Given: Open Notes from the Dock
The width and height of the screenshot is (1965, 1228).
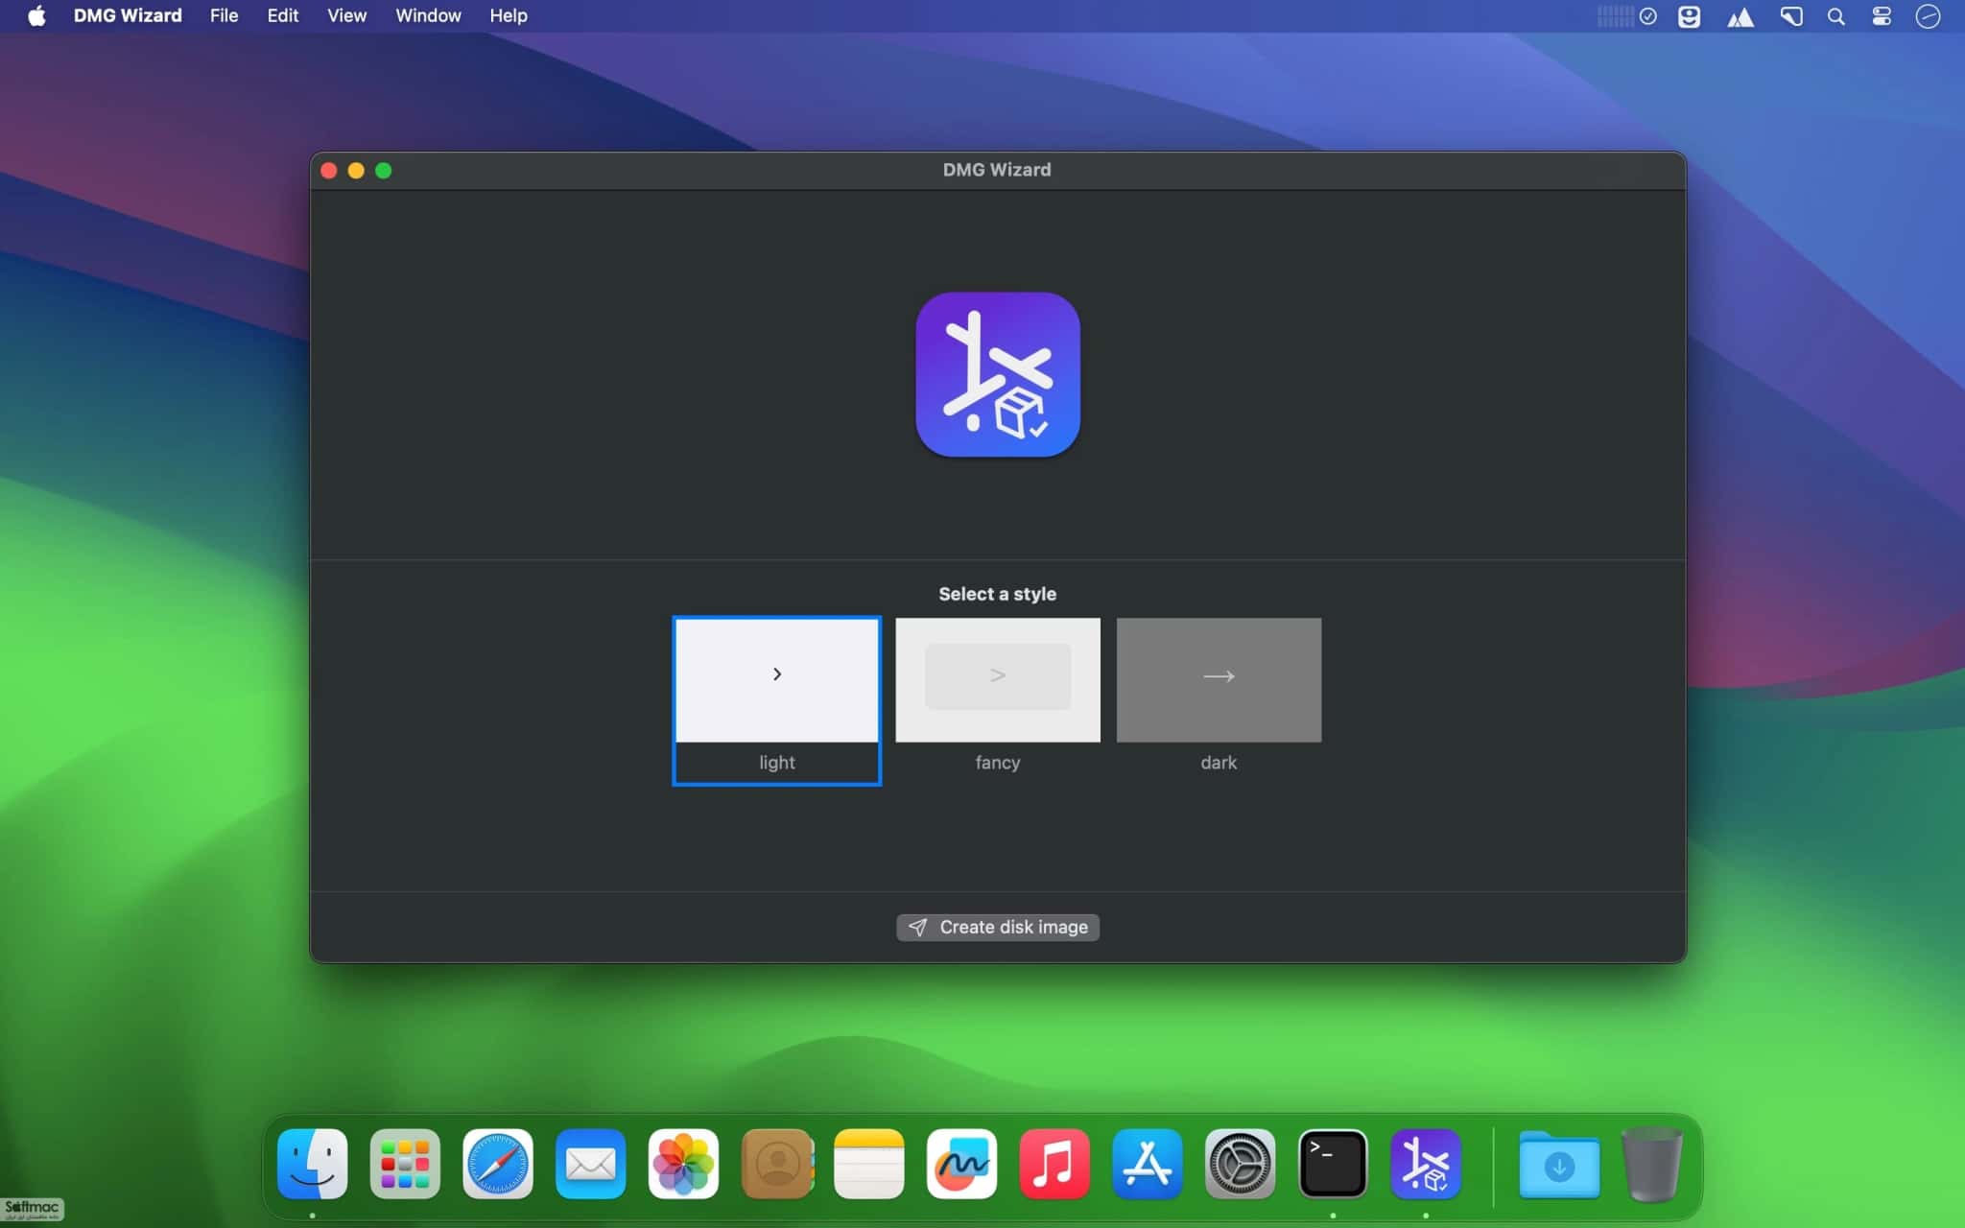Looking at the screenshot, I should [x=869, y=1164].
